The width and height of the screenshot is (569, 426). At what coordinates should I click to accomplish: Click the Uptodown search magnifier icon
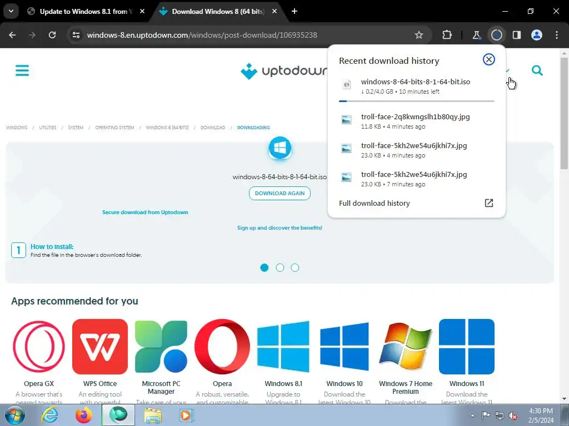coord(537,70)
